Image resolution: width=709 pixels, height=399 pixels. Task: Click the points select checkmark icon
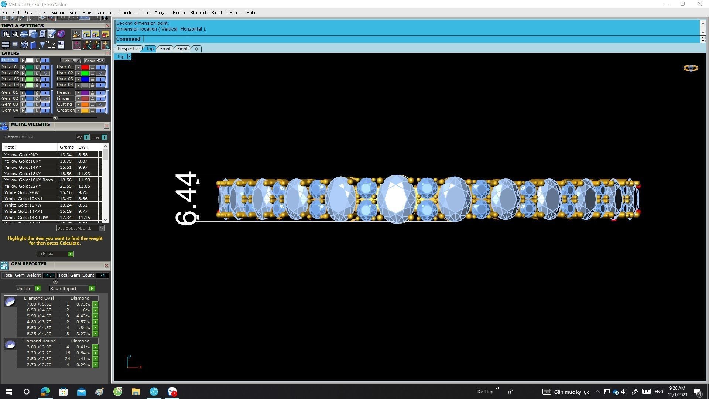point(51,45)
